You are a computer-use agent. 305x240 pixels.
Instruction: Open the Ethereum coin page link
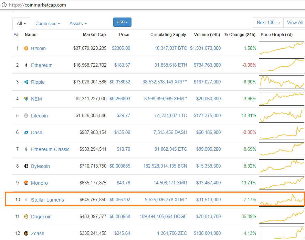[x=42, y=65]
